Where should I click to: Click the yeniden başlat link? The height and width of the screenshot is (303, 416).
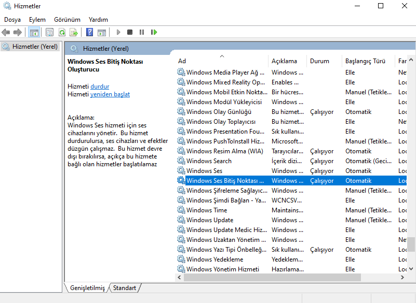[x=110, y=94]
